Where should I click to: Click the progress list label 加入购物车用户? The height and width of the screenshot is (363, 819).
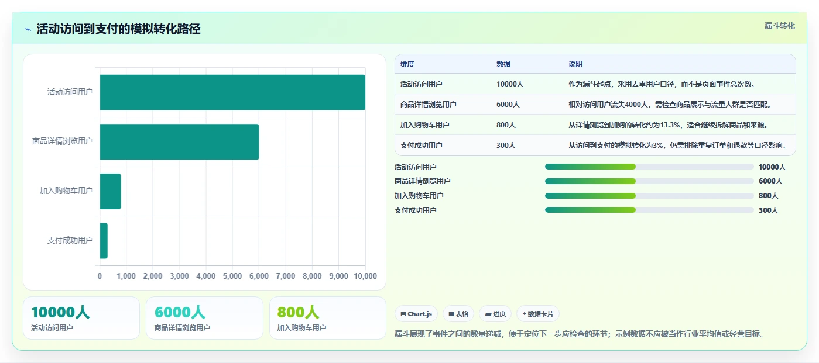[419, 196]
